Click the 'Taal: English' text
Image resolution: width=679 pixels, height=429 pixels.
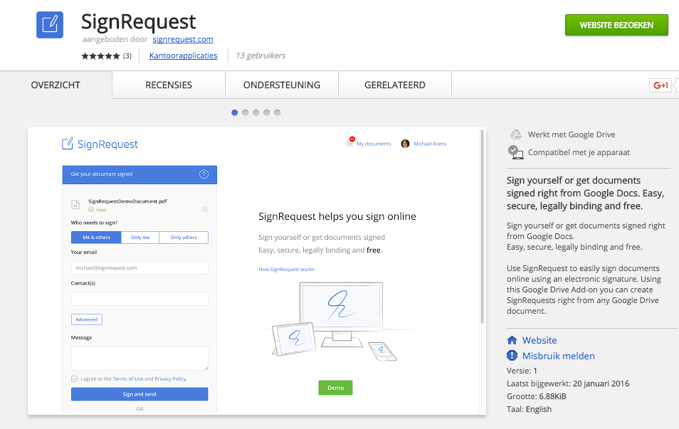[x=529, y=409]
